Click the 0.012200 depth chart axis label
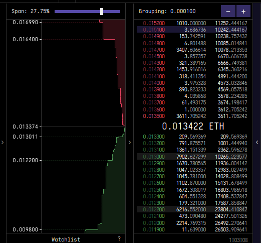261x243 pixels. click(x=26, y=160)
